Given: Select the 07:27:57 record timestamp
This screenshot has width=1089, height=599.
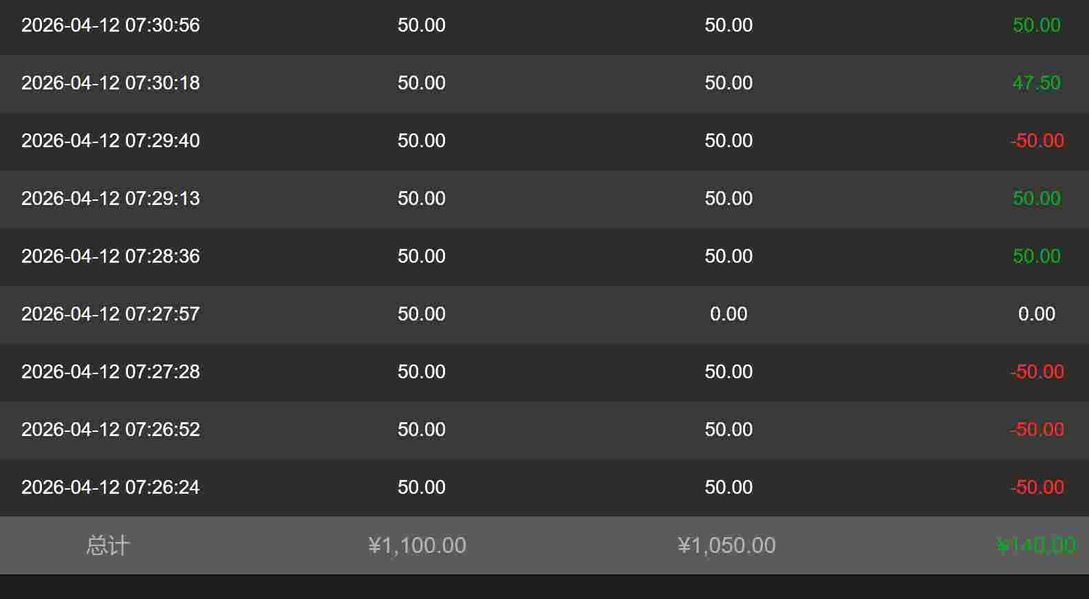Looking at the screenshot, I should point(110,314).
